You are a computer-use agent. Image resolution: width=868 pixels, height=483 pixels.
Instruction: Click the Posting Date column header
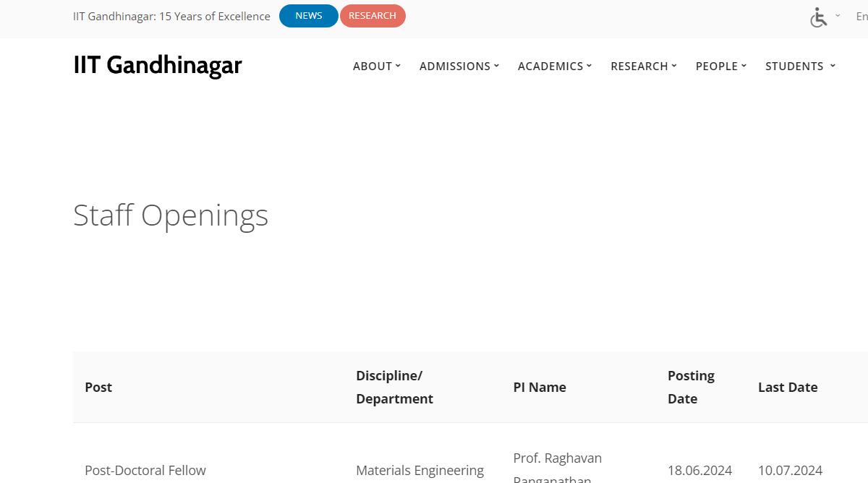point(691,388)
